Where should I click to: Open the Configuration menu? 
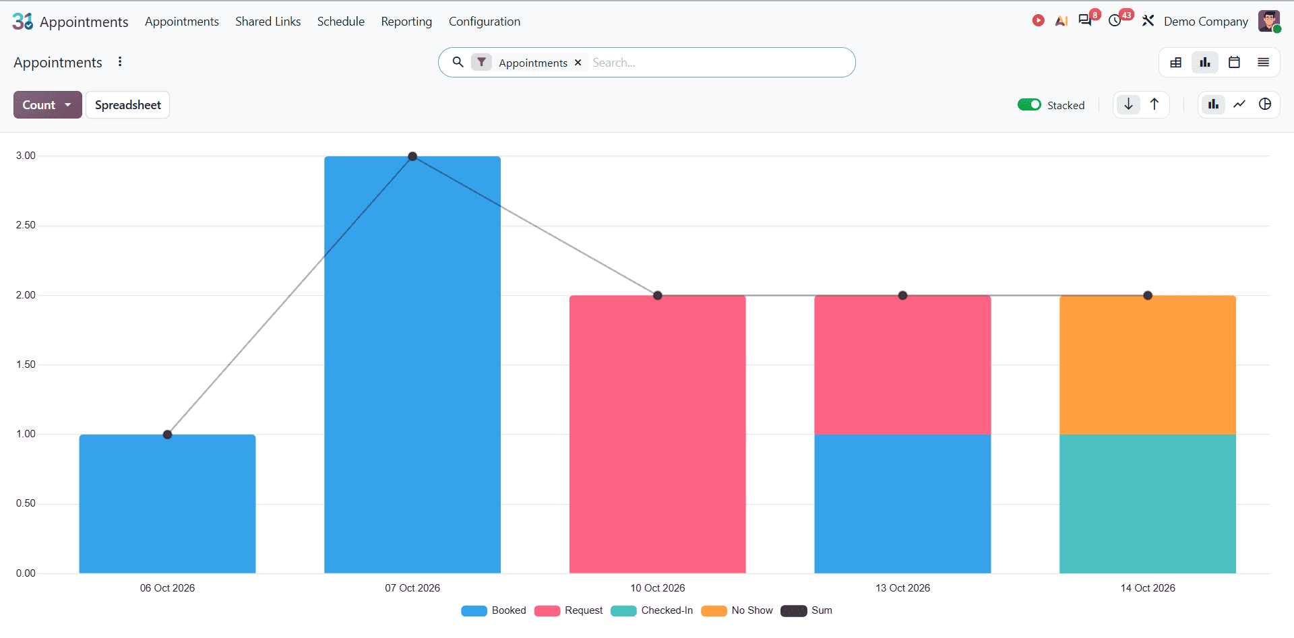(485, 22)
